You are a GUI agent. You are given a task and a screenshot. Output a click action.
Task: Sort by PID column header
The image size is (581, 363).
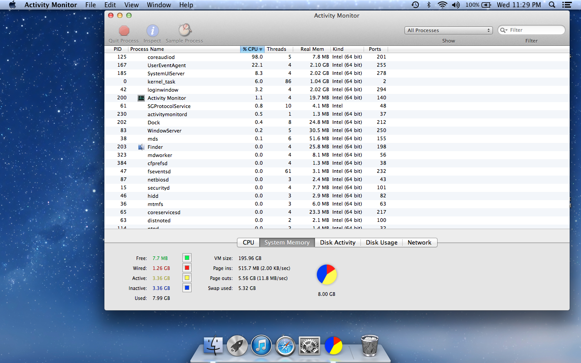point(116,49)
